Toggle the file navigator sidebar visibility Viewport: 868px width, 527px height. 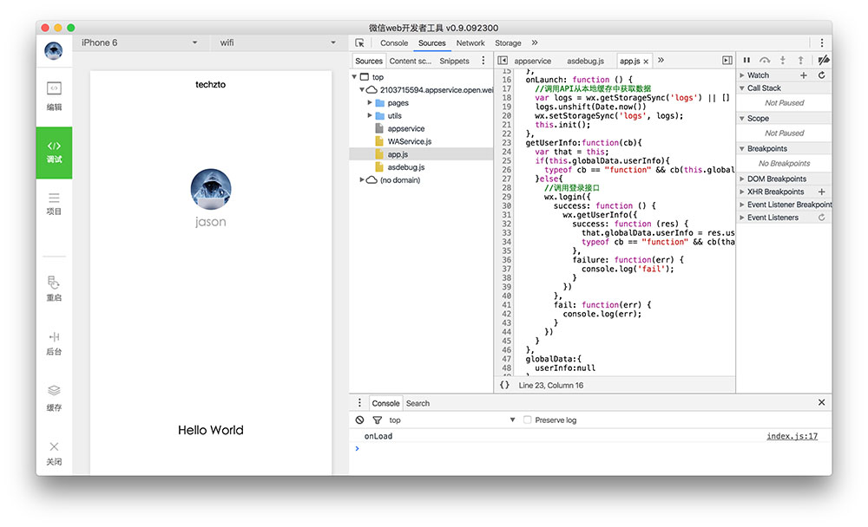tap(503, 61)
